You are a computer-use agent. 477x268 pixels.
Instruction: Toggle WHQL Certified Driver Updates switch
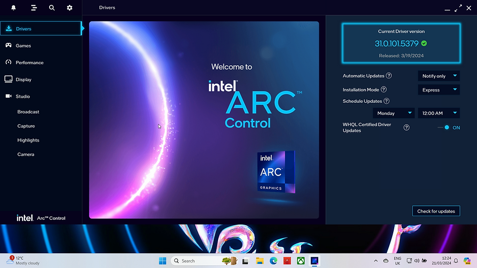[443, 127]
